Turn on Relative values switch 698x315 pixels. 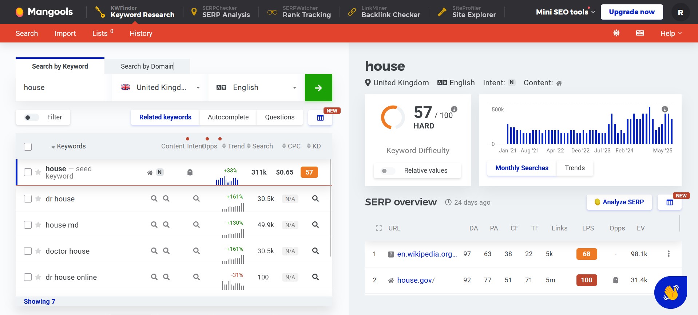pos(388,171)
